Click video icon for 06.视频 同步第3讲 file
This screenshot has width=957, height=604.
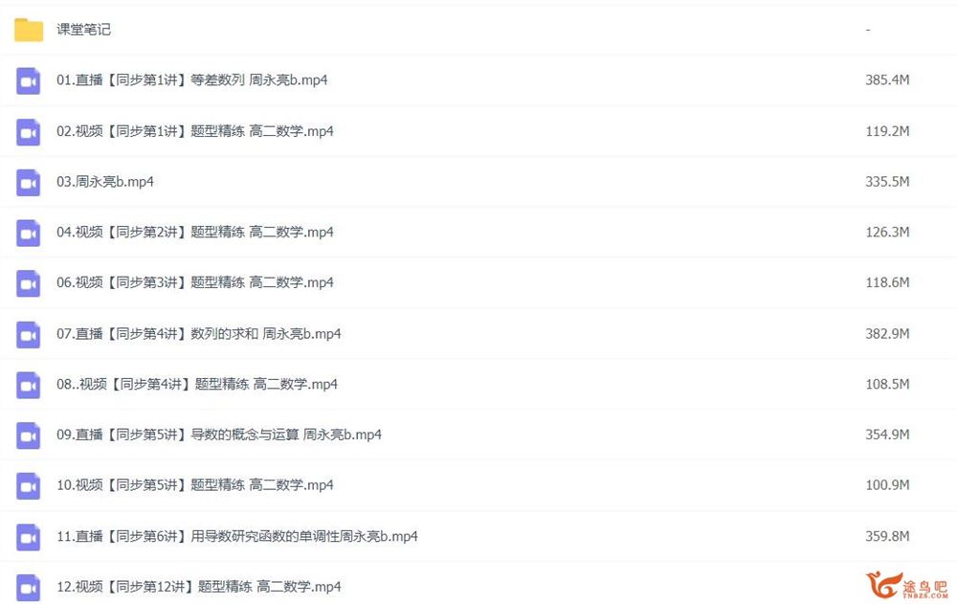pyautogui.click(x=28, y=283)
